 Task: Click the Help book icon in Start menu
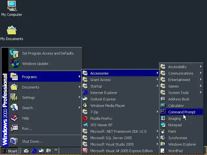point(14,118)
